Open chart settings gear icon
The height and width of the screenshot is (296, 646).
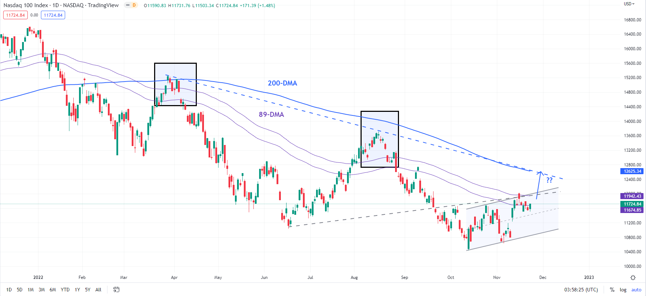pyautogui.click(x=633, y=277)
